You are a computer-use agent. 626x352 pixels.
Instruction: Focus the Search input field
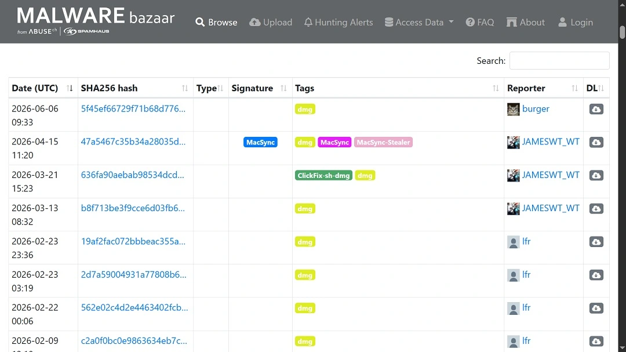(x=559, y=61)
